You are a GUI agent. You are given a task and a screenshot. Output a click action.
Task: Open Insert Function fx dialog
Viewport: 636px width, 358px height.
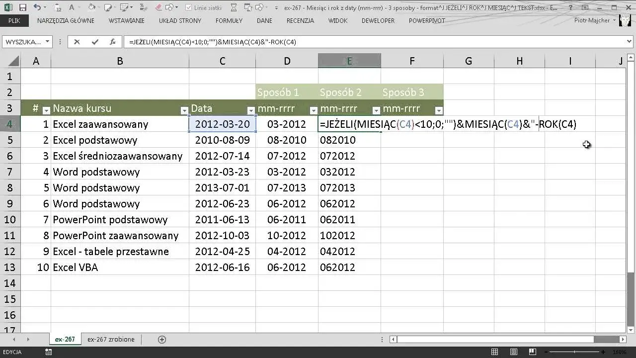[113, 42]
